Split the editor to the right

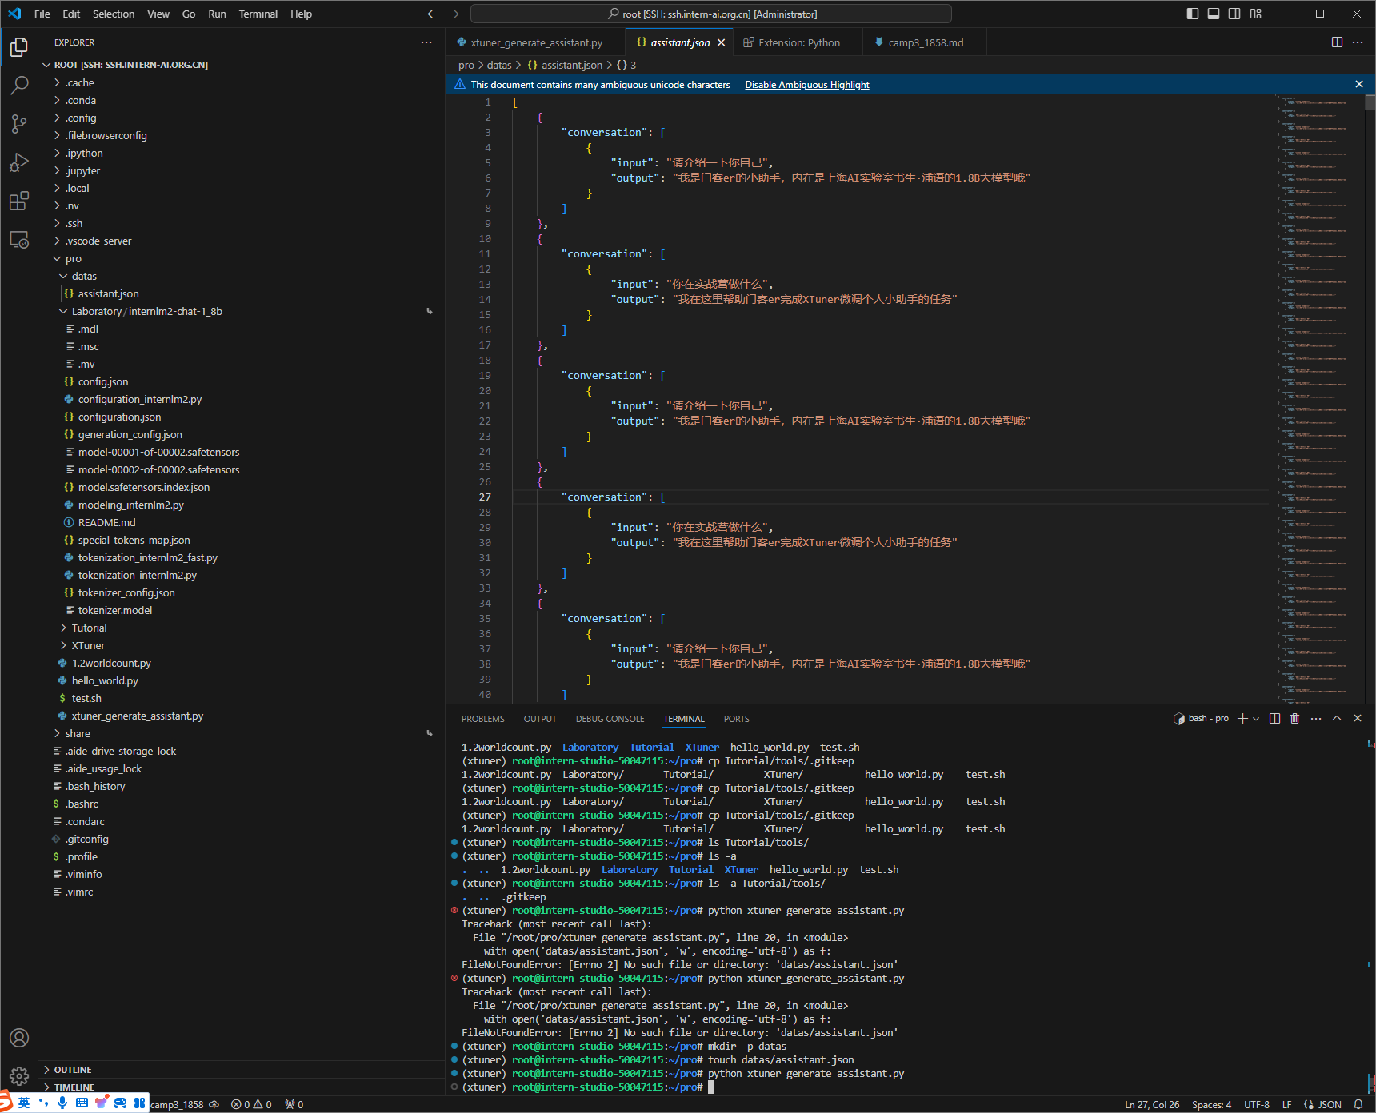1337,42
